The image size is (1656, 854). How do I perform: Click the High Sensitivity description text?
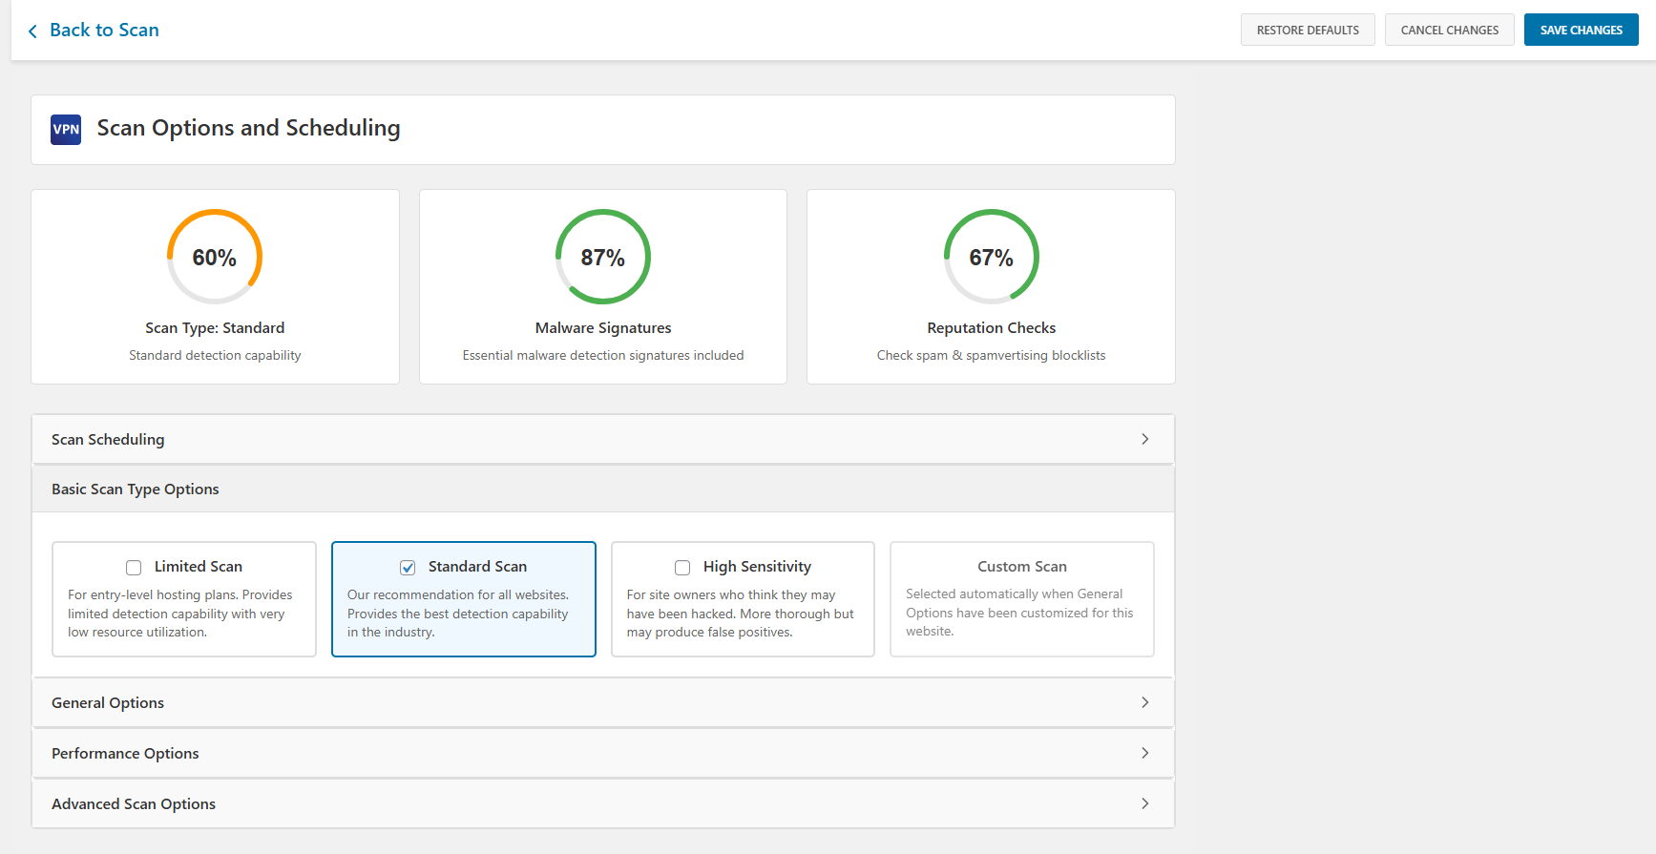point(741,614)
